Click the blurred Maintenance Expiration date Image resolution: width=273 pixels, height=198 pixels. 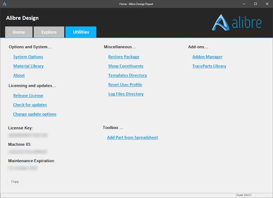(x=23, y=168)
